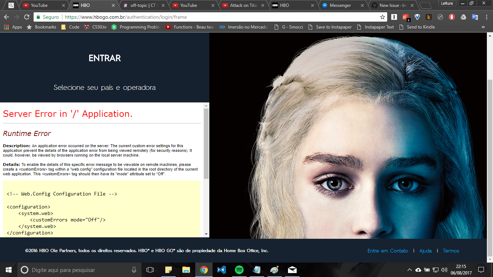Screen dimensions: 493x277
Task: Follow the Entre em Contato link
Action: tap(388, 251)
